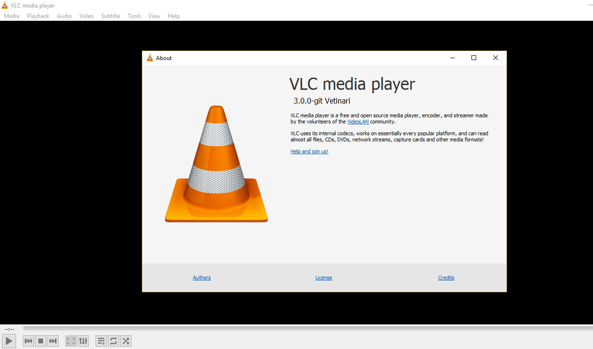Click the 'Help and join us!' link
593x349 pixels.
click(x=309, y=151)
